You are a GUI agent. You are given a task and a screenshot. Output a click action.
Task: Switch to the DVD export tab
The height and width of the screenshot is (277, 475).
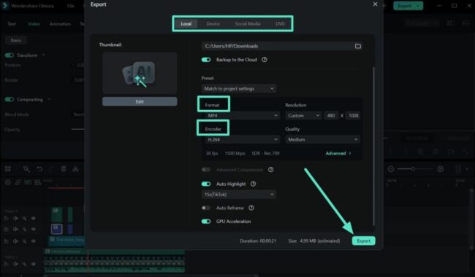click(280, 24)
